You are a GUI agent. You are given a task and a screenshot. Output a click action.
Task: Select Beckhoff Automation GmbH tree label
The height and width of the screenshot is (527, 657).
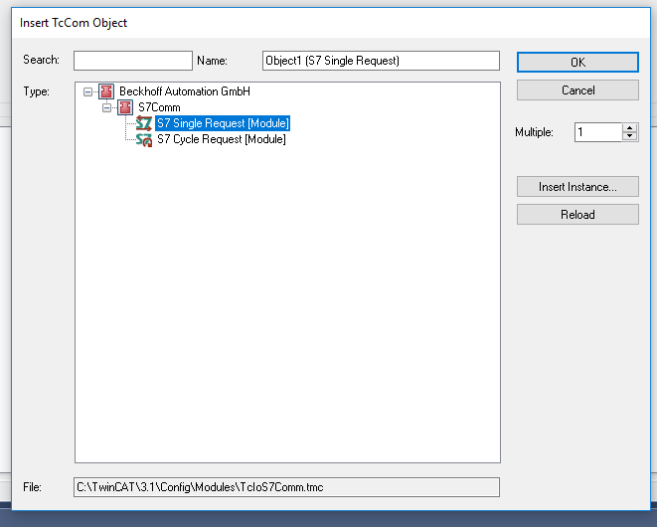185,91
